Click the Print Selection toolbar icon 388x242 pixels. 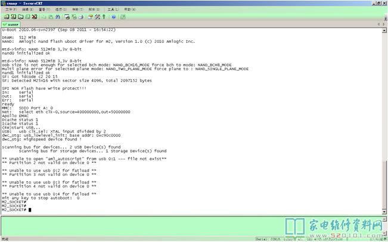[74, 17]
